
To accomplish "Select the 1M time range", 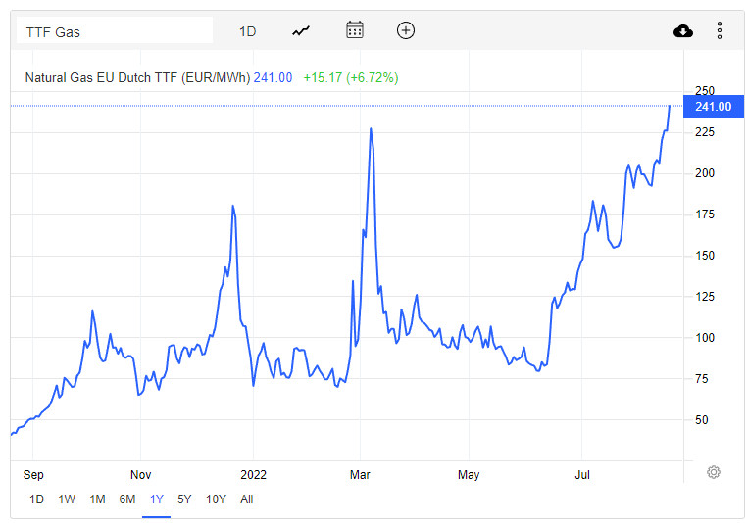I will (x=97, y=499).
